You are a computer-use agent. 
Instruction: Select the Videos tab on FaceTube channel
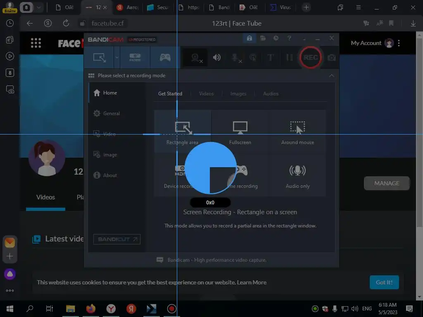tap(45, 197)
